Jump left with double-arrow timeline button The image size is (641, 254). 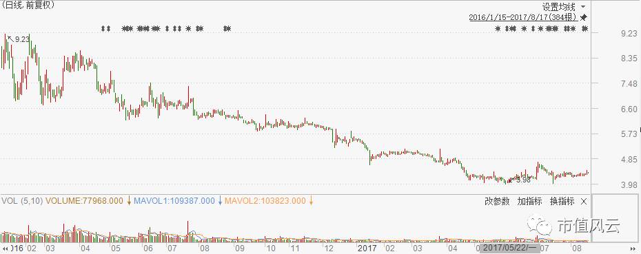6,248
